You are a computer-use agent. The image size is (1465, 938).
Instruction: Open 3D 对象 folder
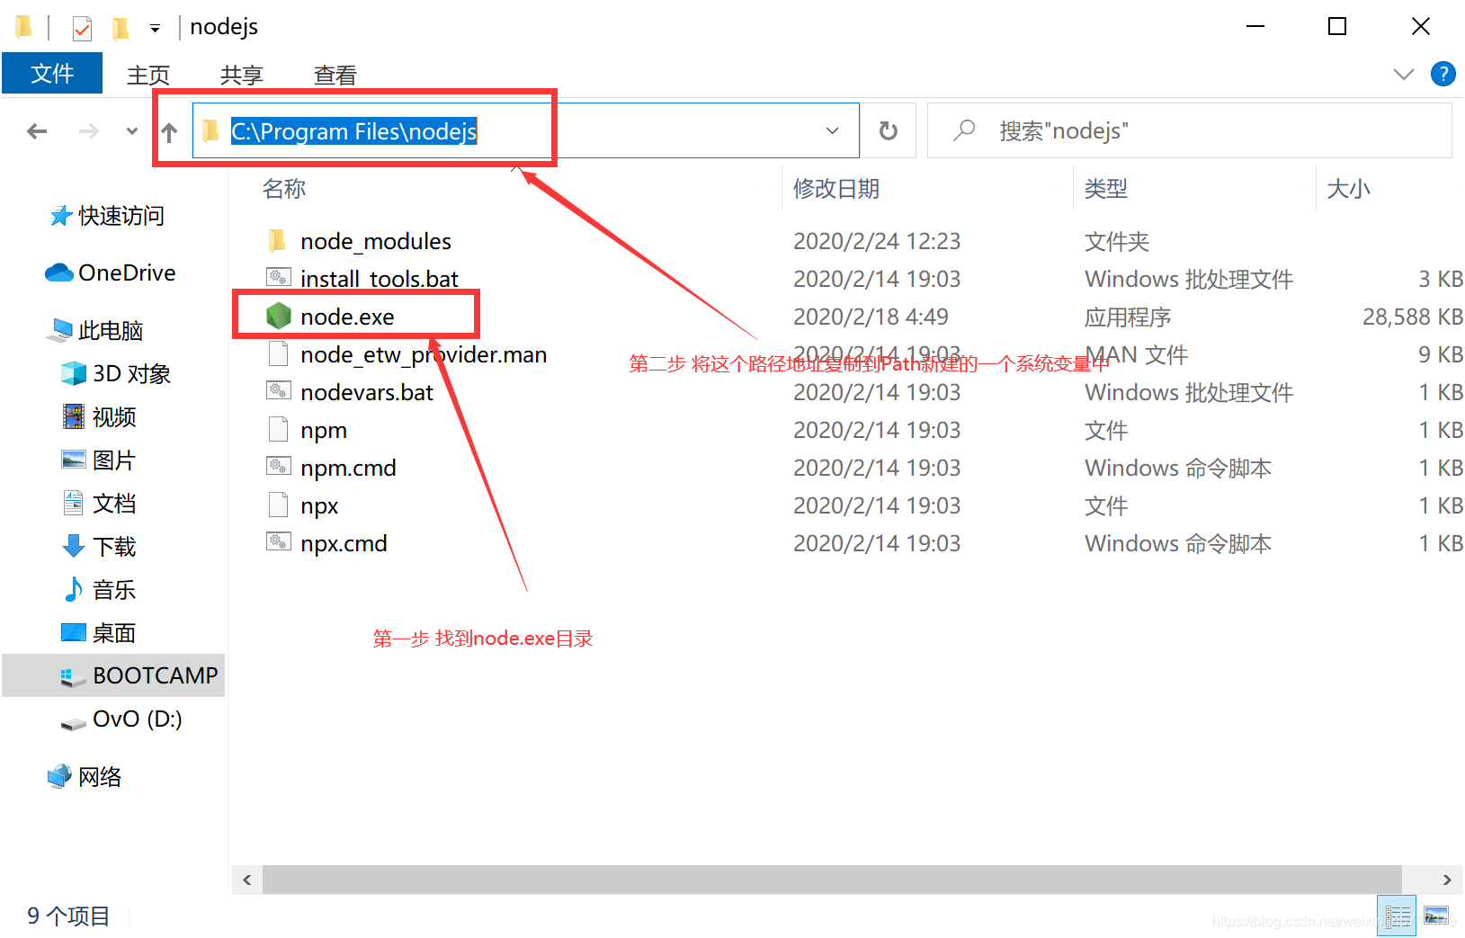(116, 373)
